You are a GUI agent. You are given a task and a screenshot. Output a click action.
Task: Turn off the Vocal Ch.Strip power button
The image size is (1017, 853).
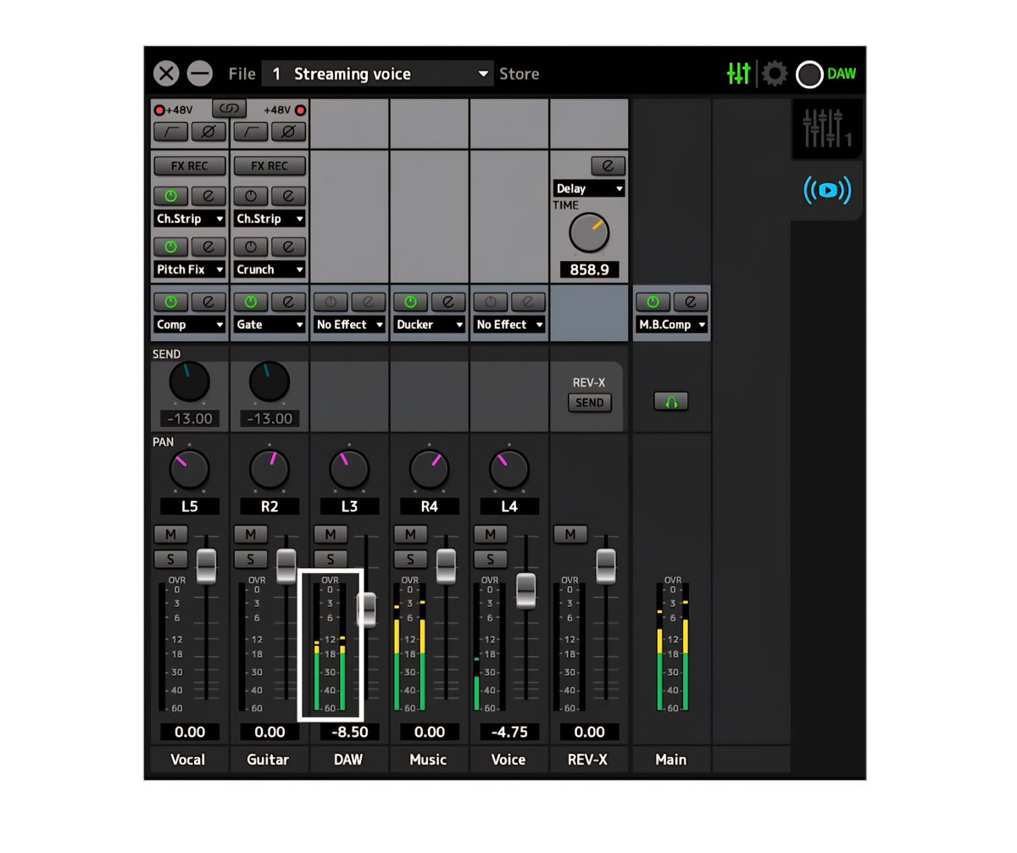pos(170,196)
